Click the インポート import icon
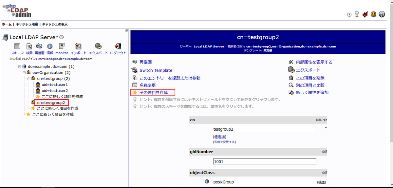Image resolution: width=393 pixels, height=188 pixels. pos(78,47)
